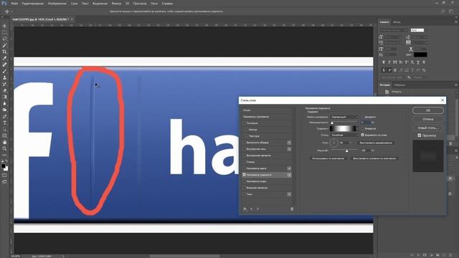459x258 pixels.
Task: Select the Path Selection tool
Action: pyautogui.click(x=4, y=129)
